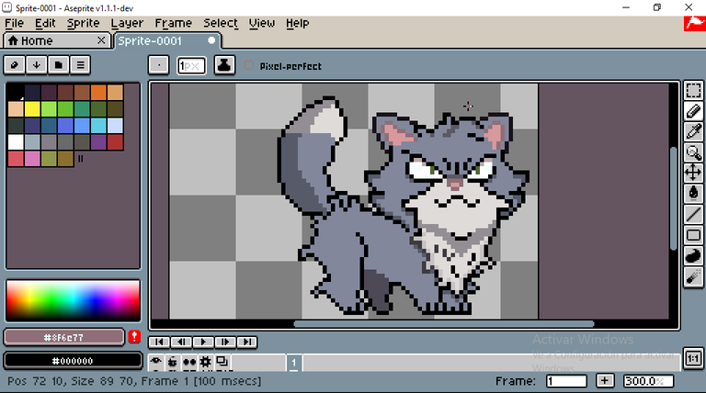Select the orange palette swatch
706x393 pixels.
click(x=98, y=92)
